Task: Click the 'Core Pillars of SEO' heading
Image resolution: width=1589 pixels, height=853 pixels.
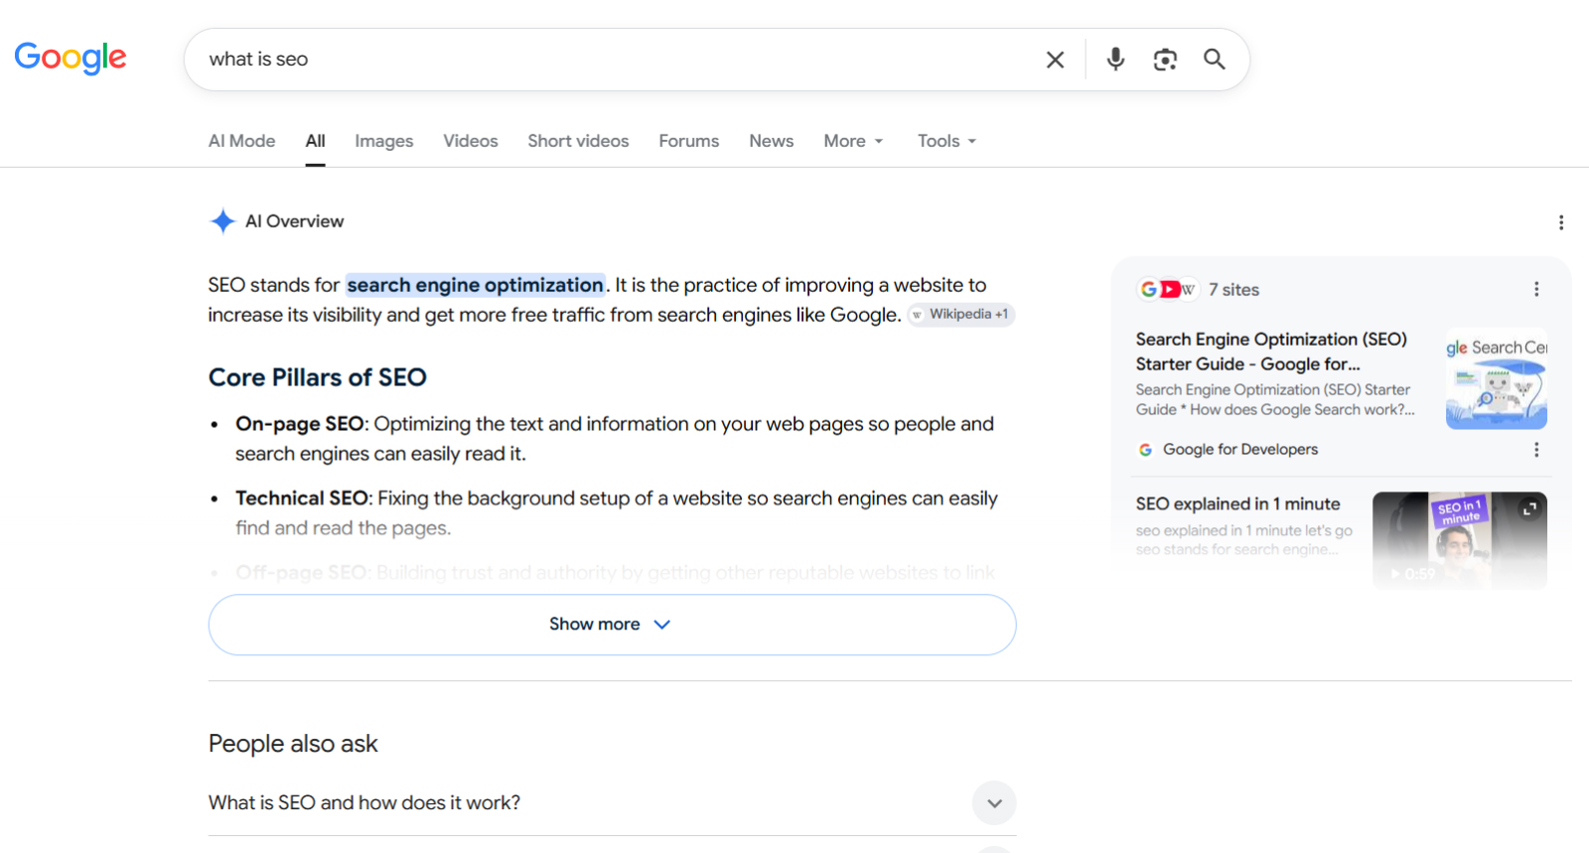Action: (x=317, y=377)
